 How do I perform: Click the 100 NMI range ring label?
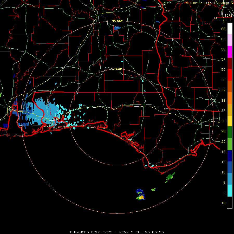[x=117, y=21]
